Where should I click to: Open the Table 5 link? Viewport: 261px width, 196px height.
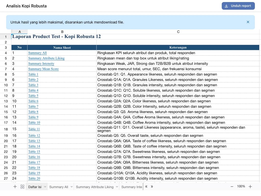pos(33,96)
